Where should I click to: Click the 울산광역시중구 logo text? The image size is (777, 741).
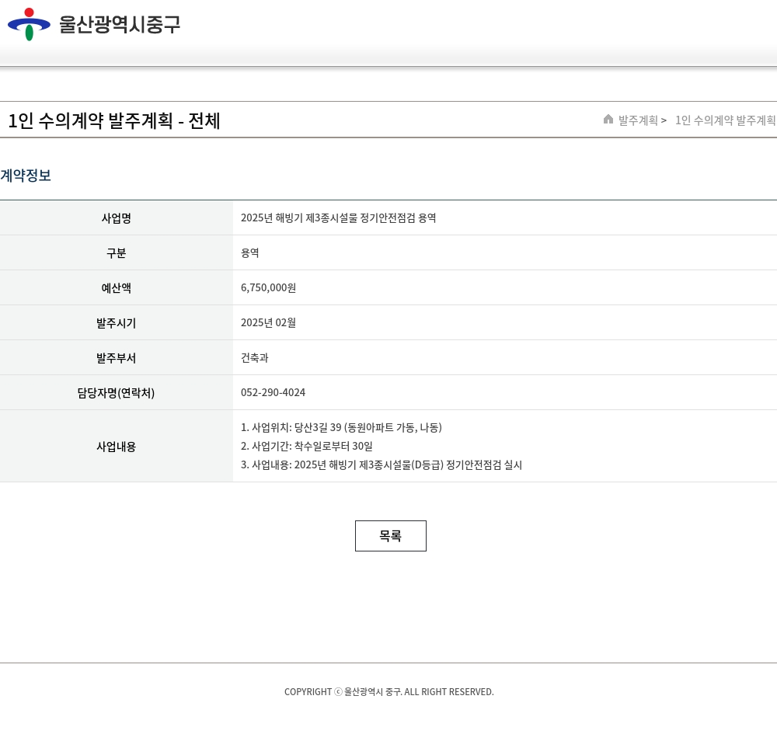120,24
